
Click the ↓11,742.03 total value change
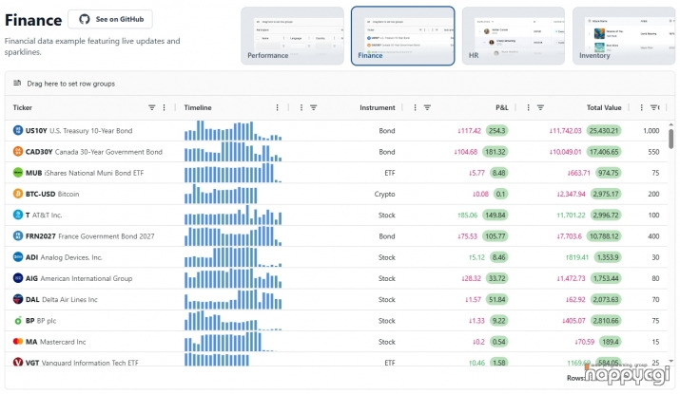(565, 130)
